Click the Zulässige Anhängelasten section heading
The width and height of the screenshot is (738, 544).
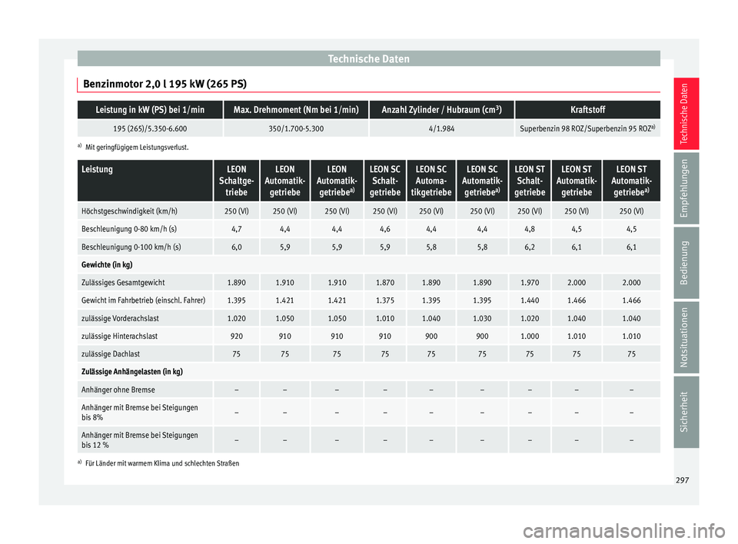[132, 372]
